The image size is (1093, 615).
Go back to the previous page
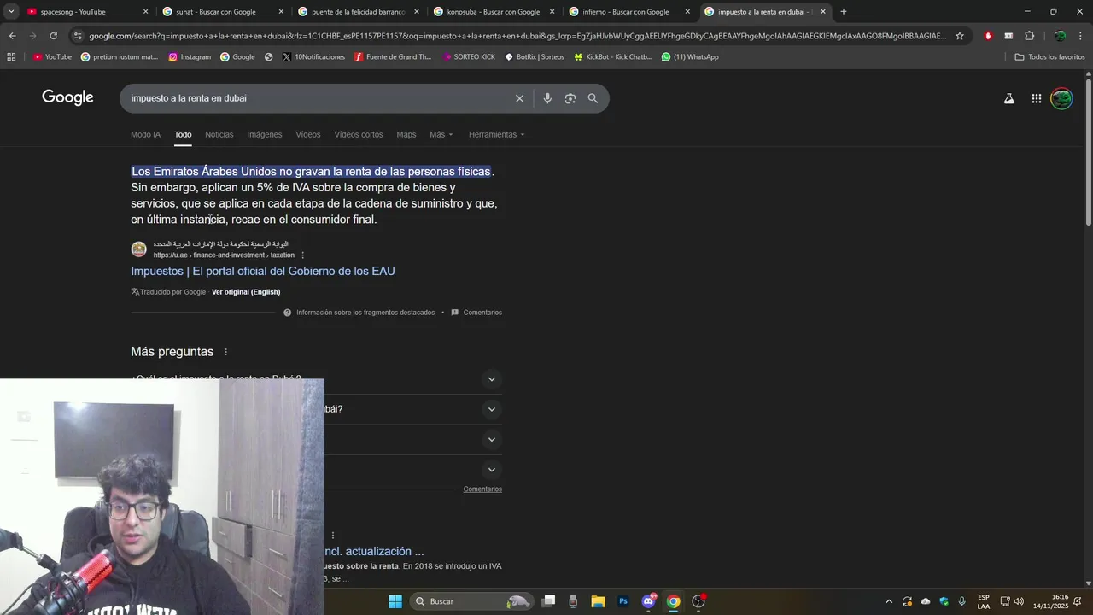click(12, 36)
